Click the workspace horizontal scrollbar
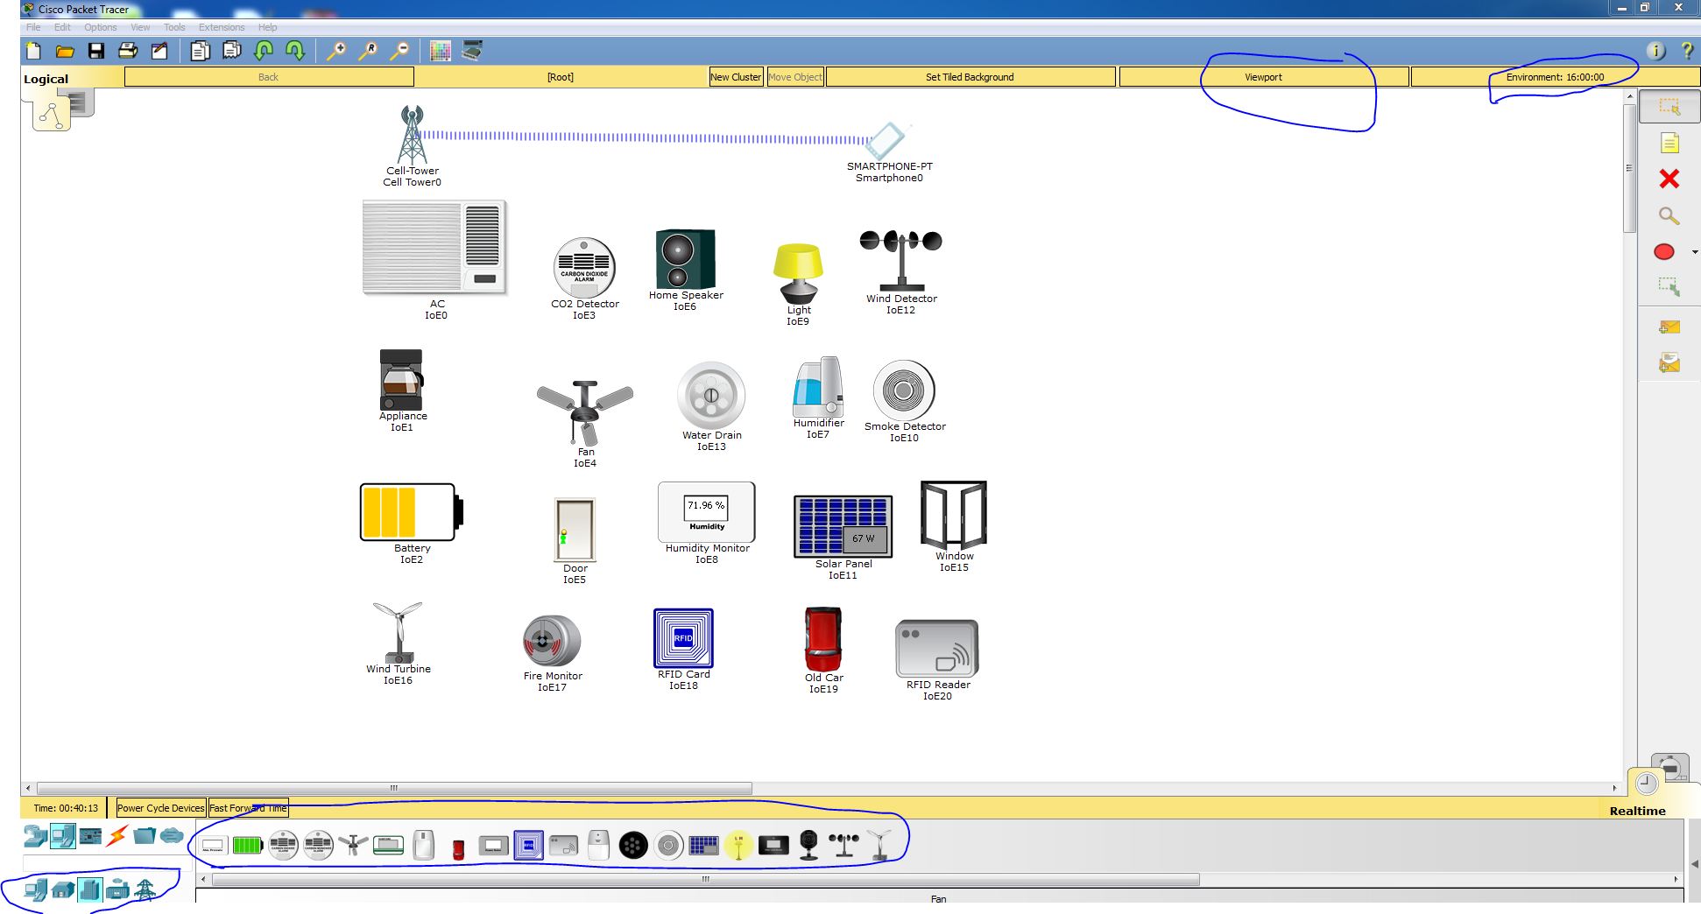The width and height of the screenshot is (1701, 914). (x=394, y=788)
